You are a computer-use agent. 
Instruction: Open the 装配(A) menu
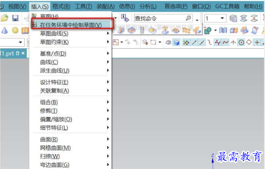pyautogui.click(x=106, y=7)
